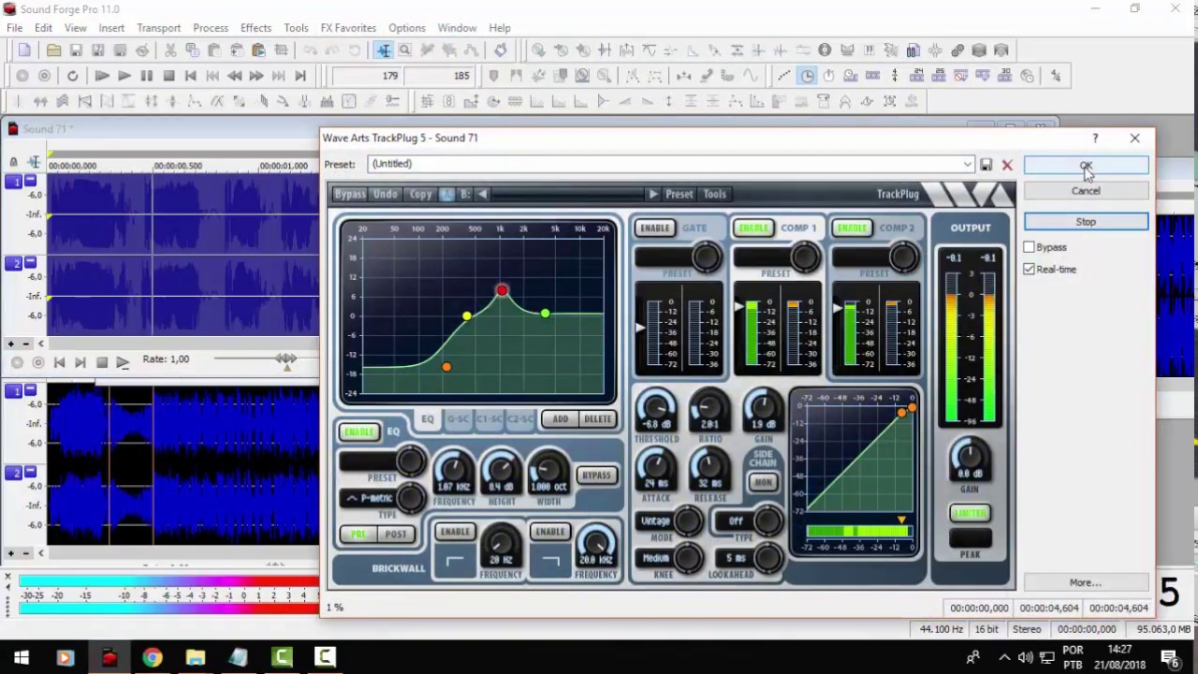Cut the selection with the scissors icon
1198x674 pixels.
170,51
